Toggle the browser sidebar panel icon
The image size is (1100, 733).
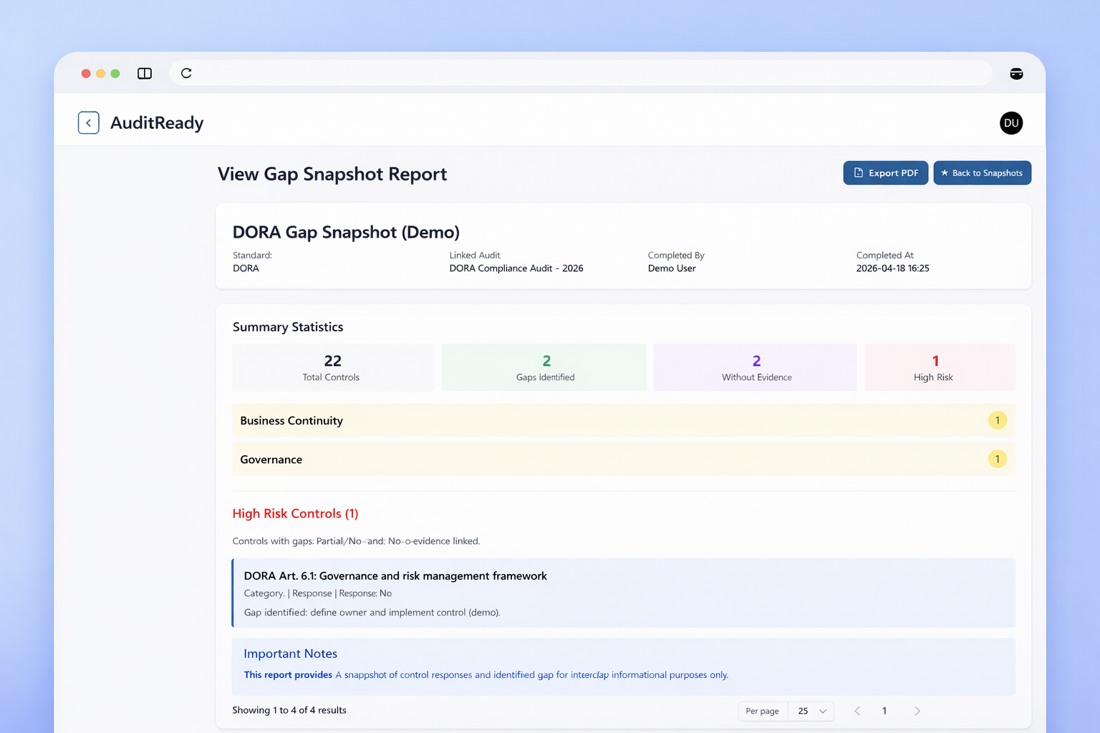(145, 74)
